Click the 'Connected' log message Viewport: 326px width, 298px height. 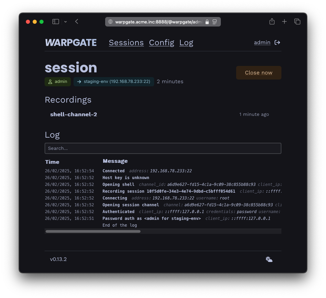point(114,171)
